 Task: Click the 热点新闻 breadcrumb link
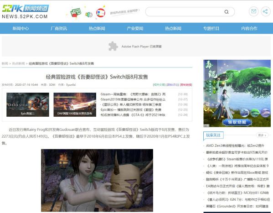(x=18, y=63)
